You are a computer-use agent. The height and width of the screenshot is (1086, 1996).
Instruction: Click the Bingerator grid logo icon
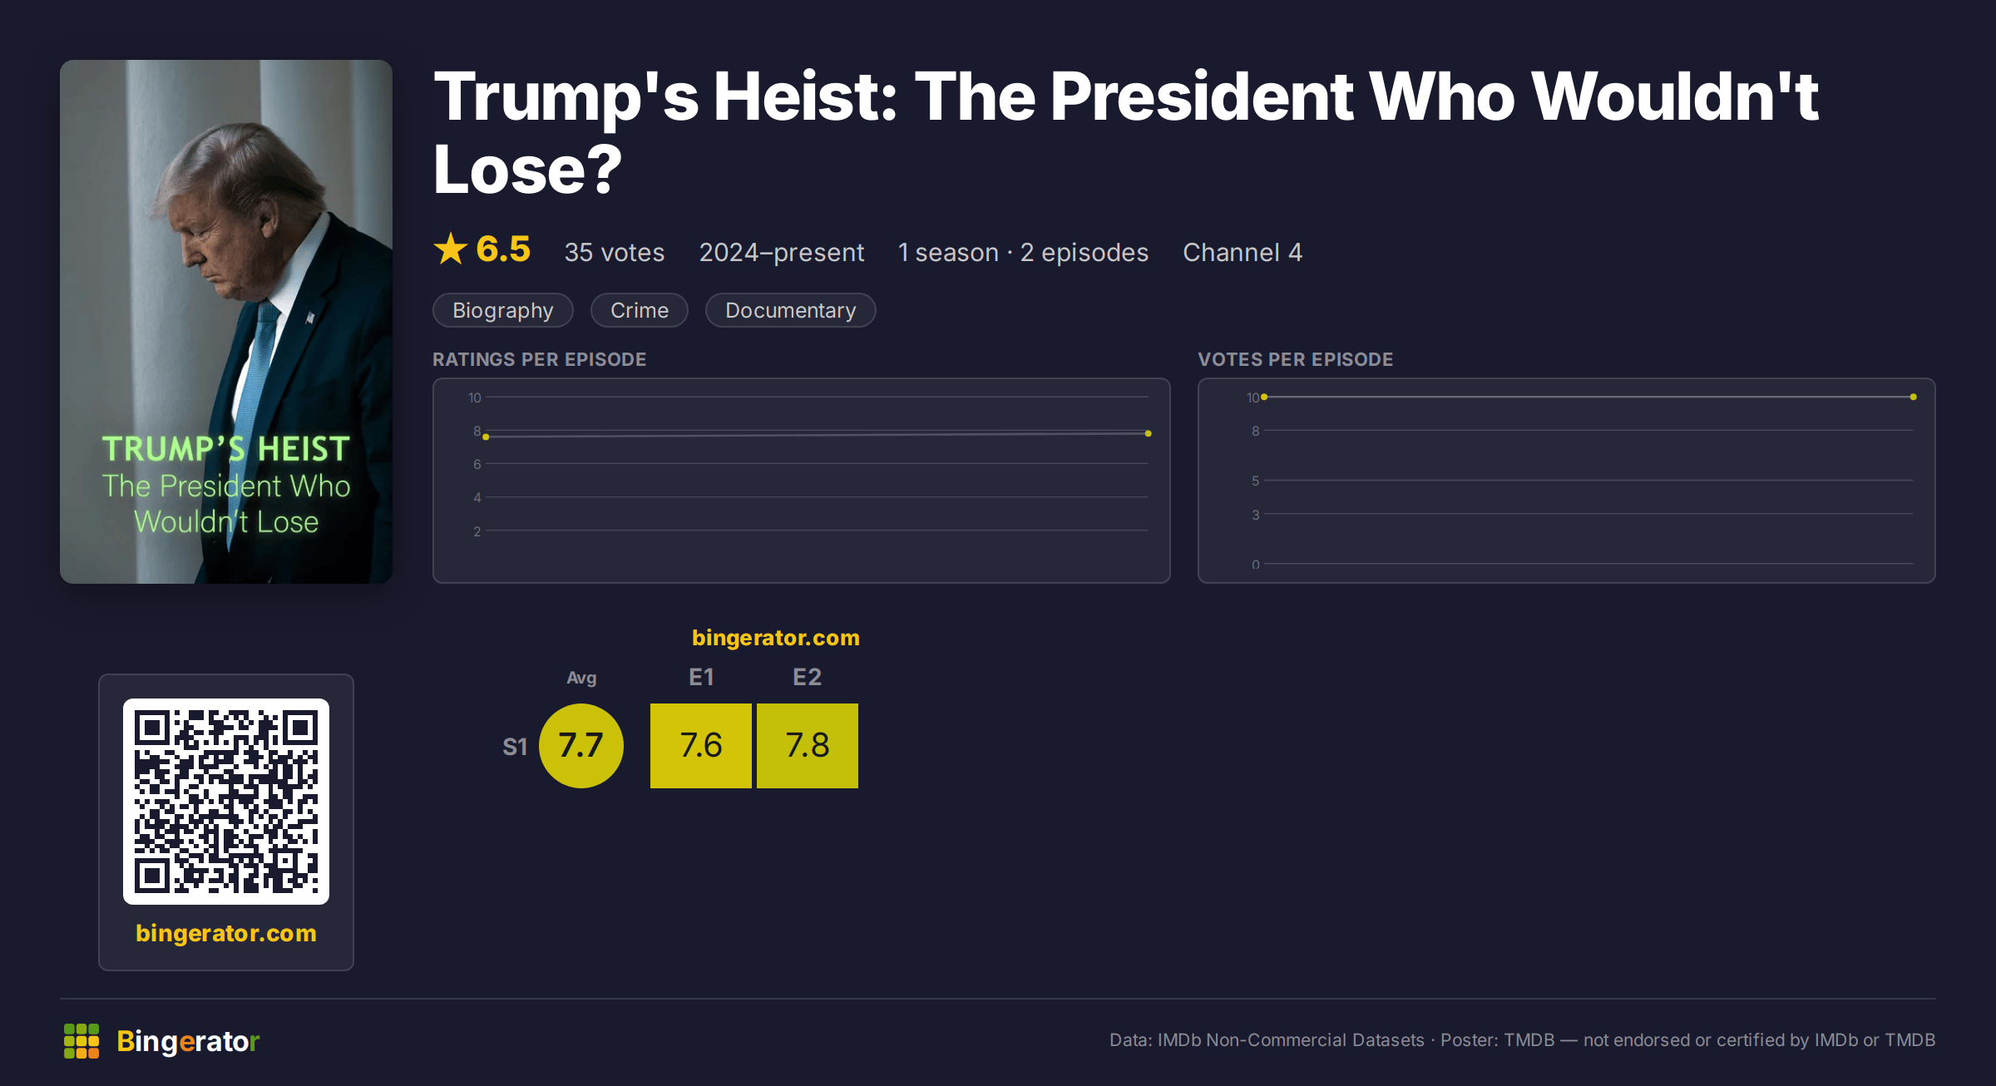pos(82,1041)
